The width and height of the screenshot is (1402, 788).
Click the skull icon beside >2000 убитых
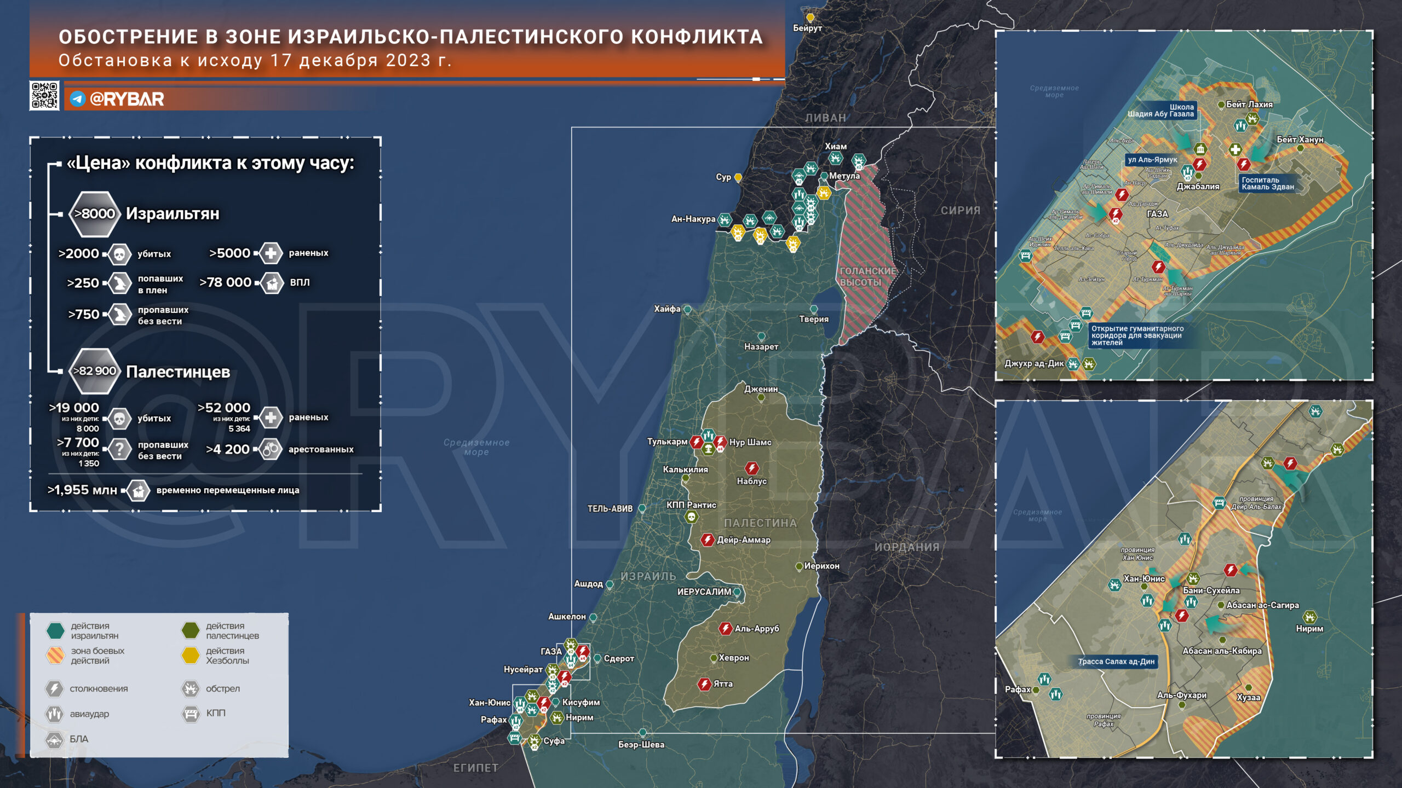tap(119, 254)
